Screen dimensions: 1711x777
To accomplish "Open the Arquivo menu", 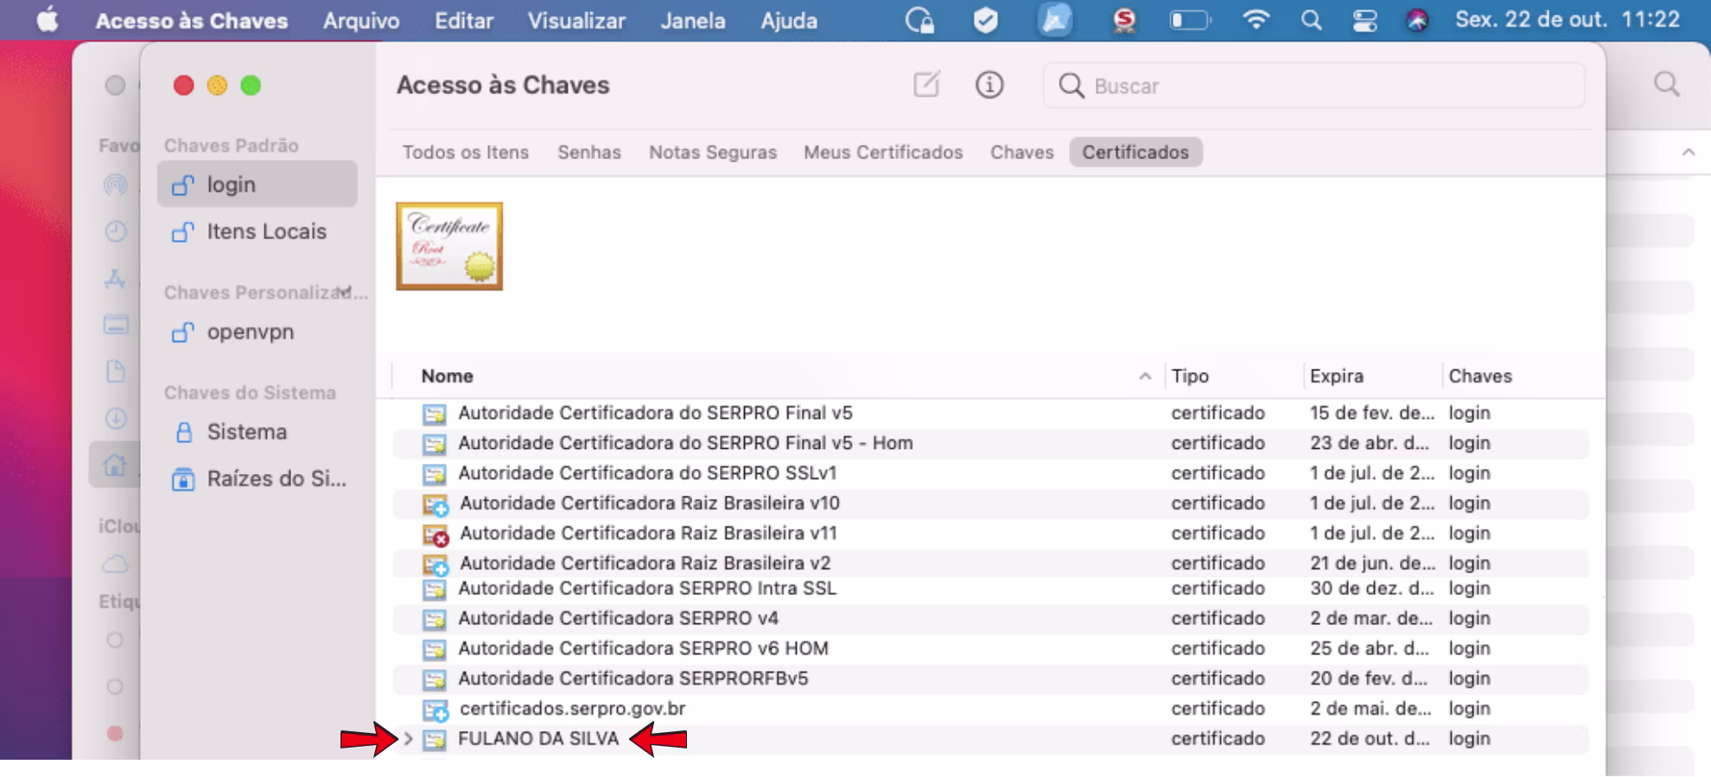I will tap(361, 20).
